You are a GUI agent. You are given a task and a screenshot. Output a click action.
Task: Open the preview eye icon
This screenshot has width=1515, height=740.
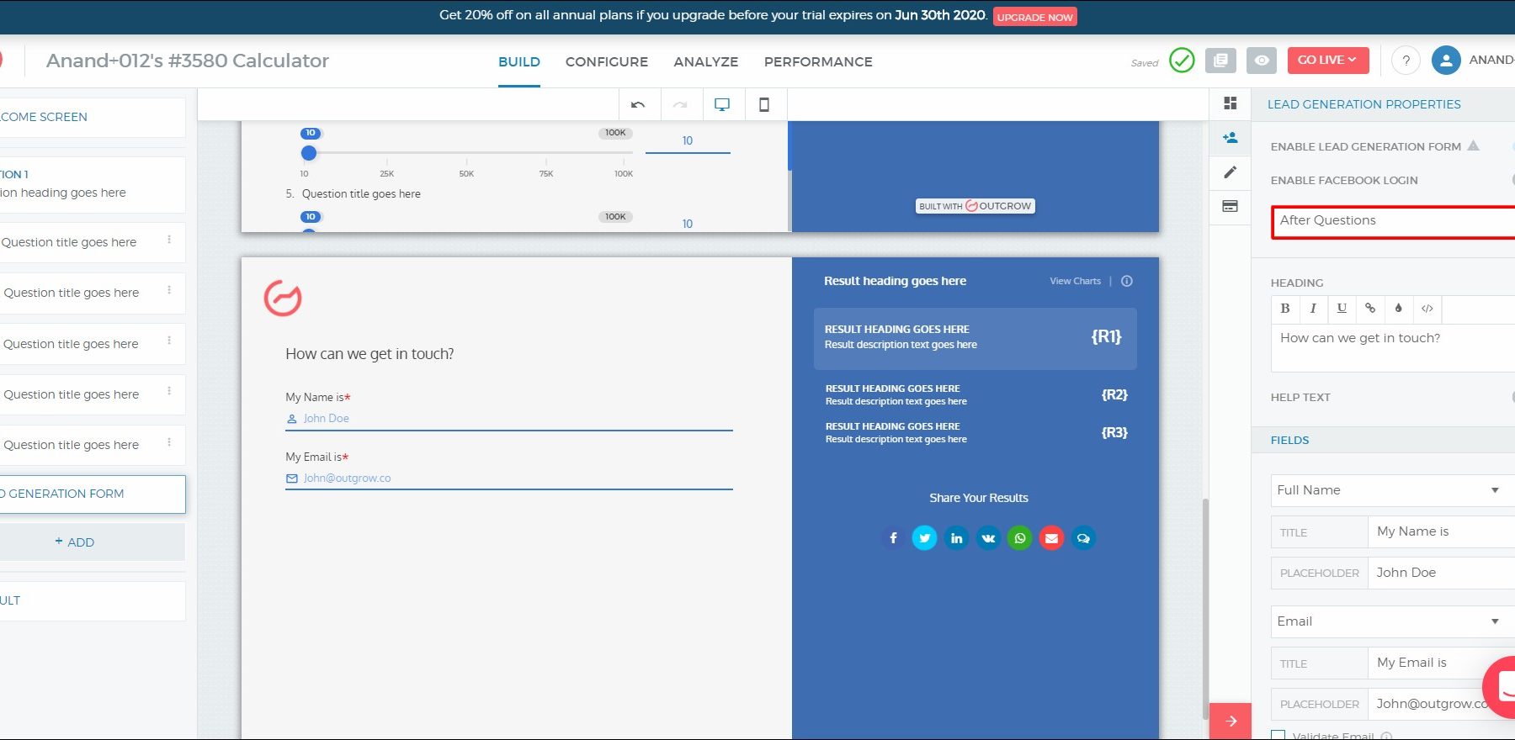[1262, 61]
